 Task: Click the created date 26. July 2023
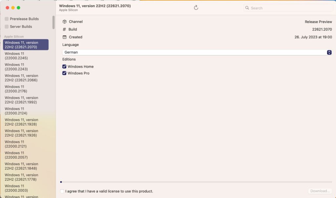click(313, 37)
